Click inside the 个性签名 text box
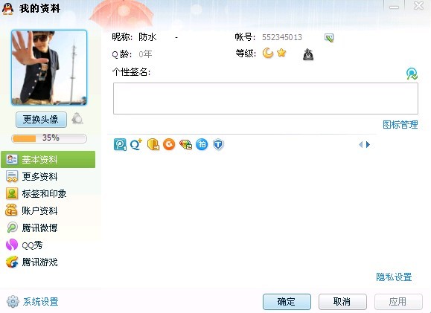Viewport: 431px width, 313px height. (266, 98)
